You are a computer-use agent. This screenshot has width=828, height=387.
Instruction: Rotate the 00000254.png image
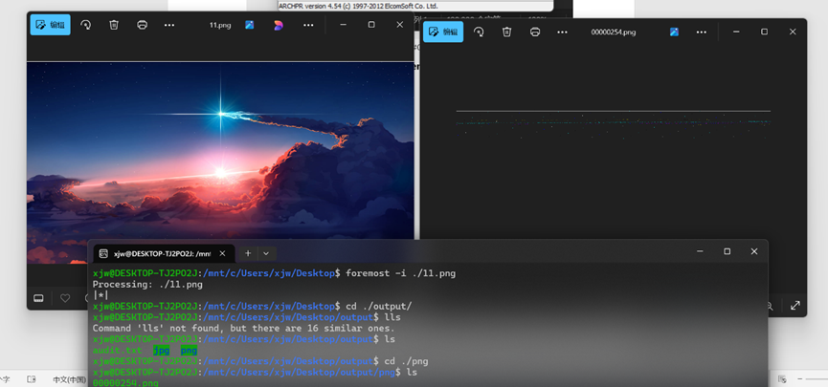click(x=479, y=32)
